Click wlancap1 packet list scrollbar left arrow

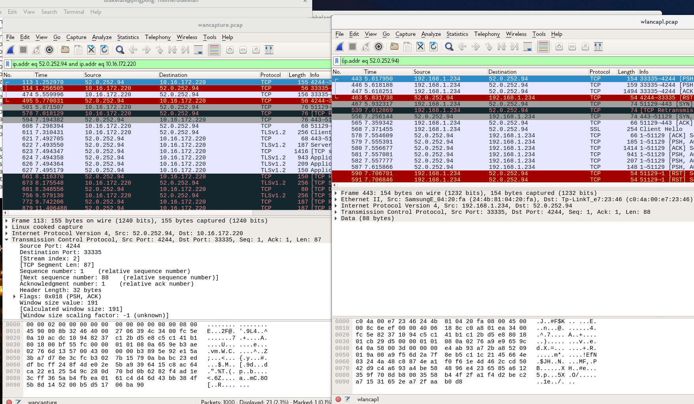click(335, 185)
